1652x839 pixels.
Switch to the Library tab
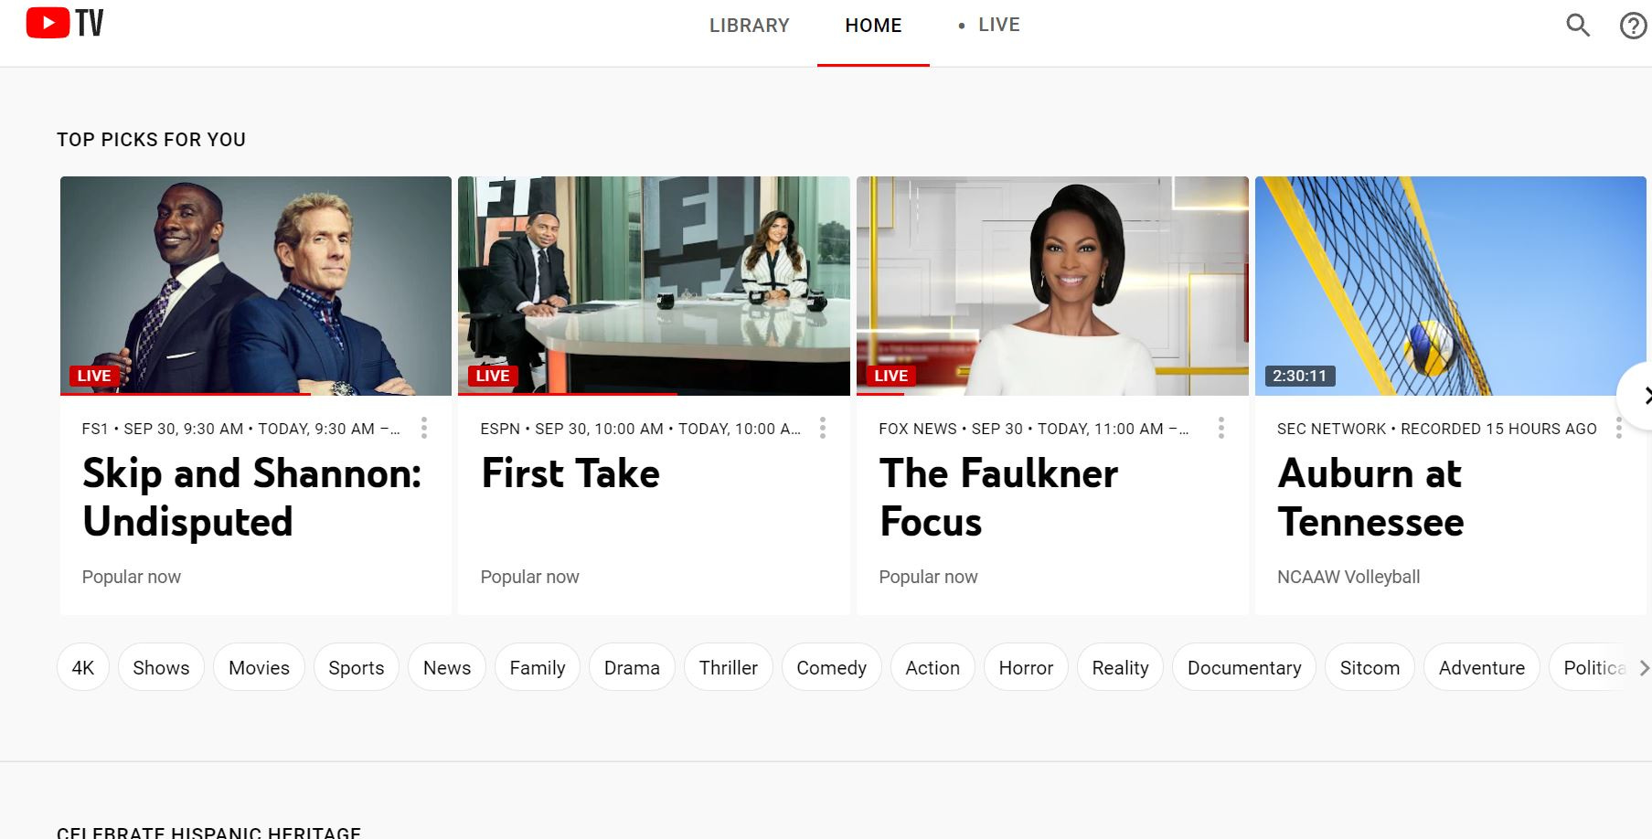pos(750,26)
